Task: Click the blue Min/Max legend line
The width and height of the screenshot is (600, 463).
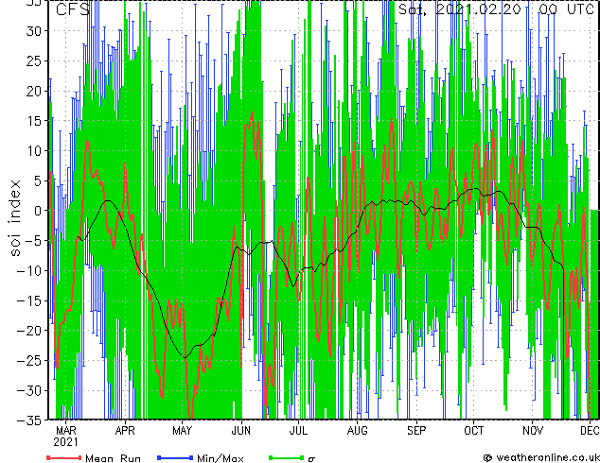Action: pyautogui.click(x=175, y=457)
